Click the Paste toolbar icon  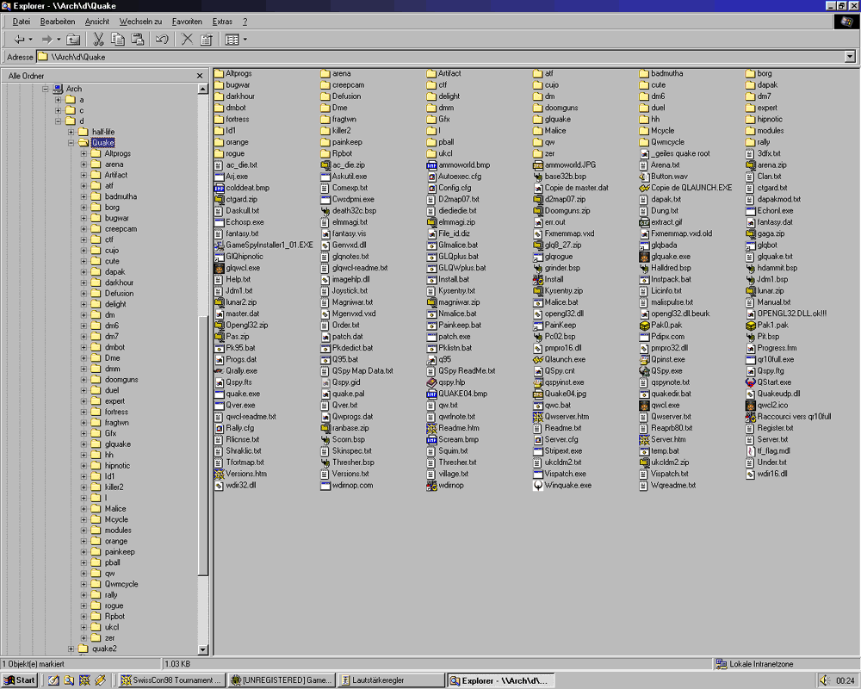[x=137, y=40]
